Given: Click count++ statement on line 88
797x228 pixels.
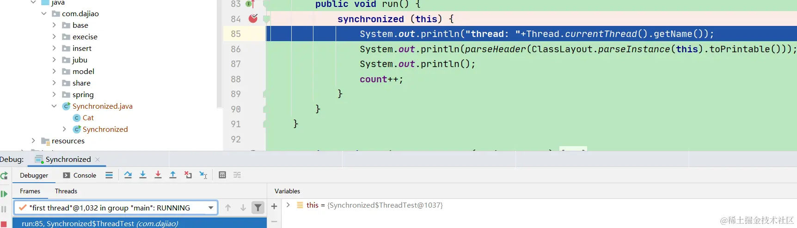Looking at the screenshot, I should (381, 79).
